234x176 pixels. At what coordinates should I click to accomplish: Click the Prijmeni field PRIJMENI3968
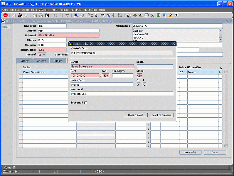[x=69, y=35]
